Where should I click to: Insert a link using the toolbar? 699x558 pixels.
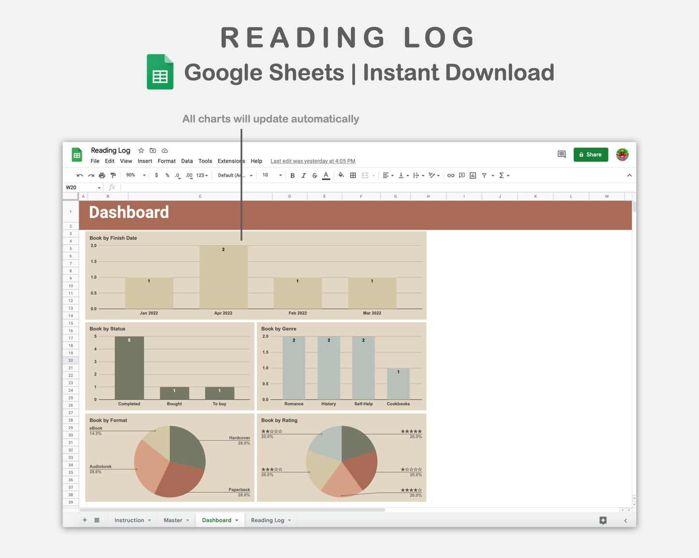coord(450,175)
